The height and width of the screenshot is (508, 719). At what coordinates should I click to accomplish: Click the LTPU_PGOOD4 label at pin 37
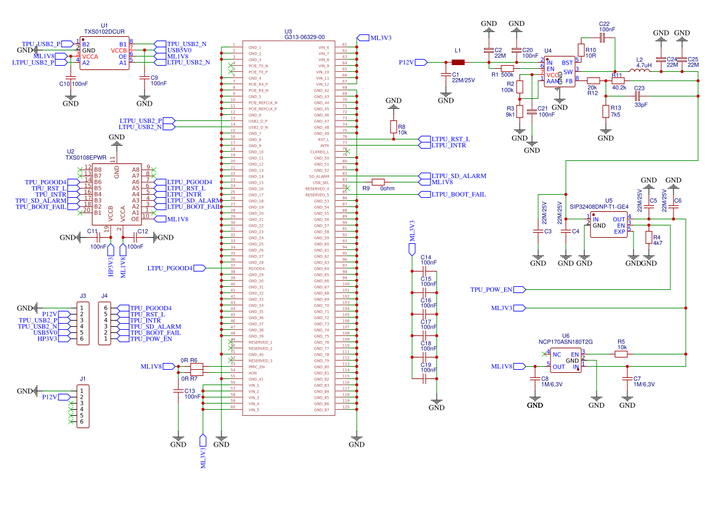177,268
